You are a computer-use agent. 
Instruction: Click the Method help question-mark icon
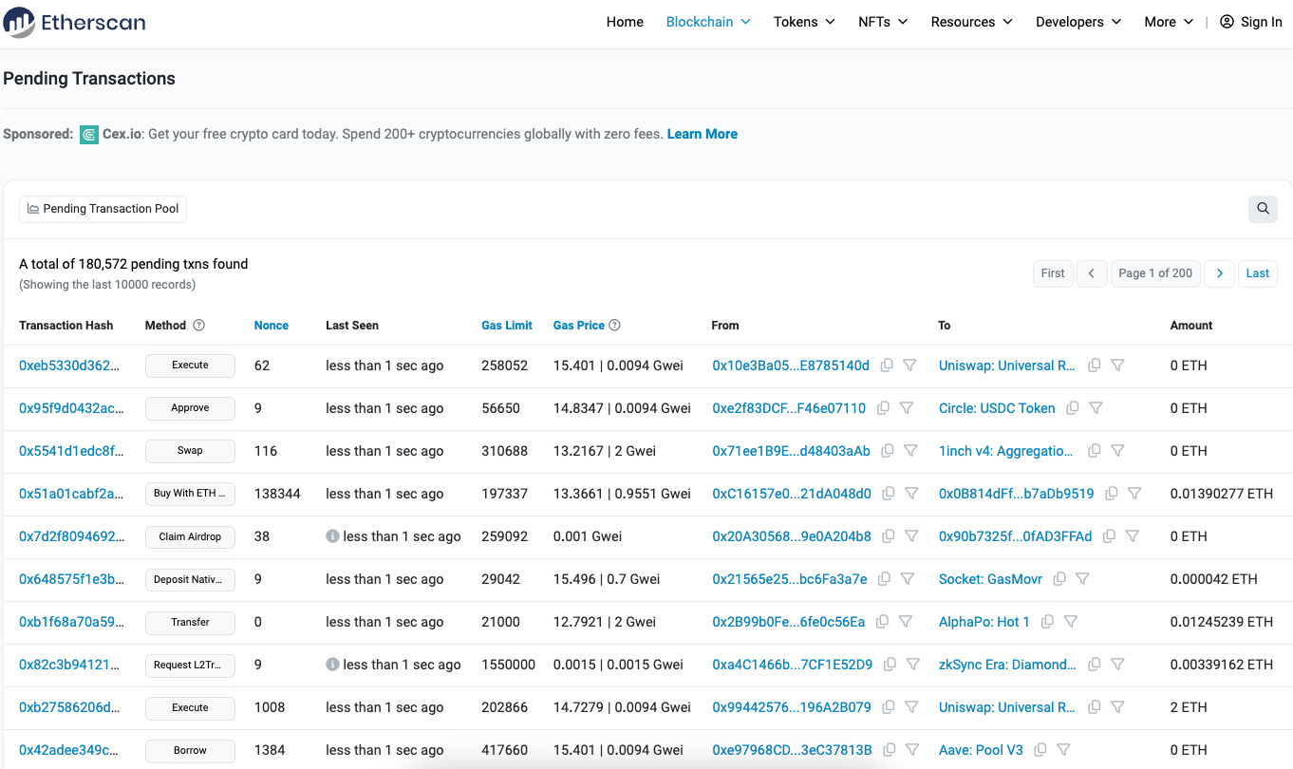(199, 326)
